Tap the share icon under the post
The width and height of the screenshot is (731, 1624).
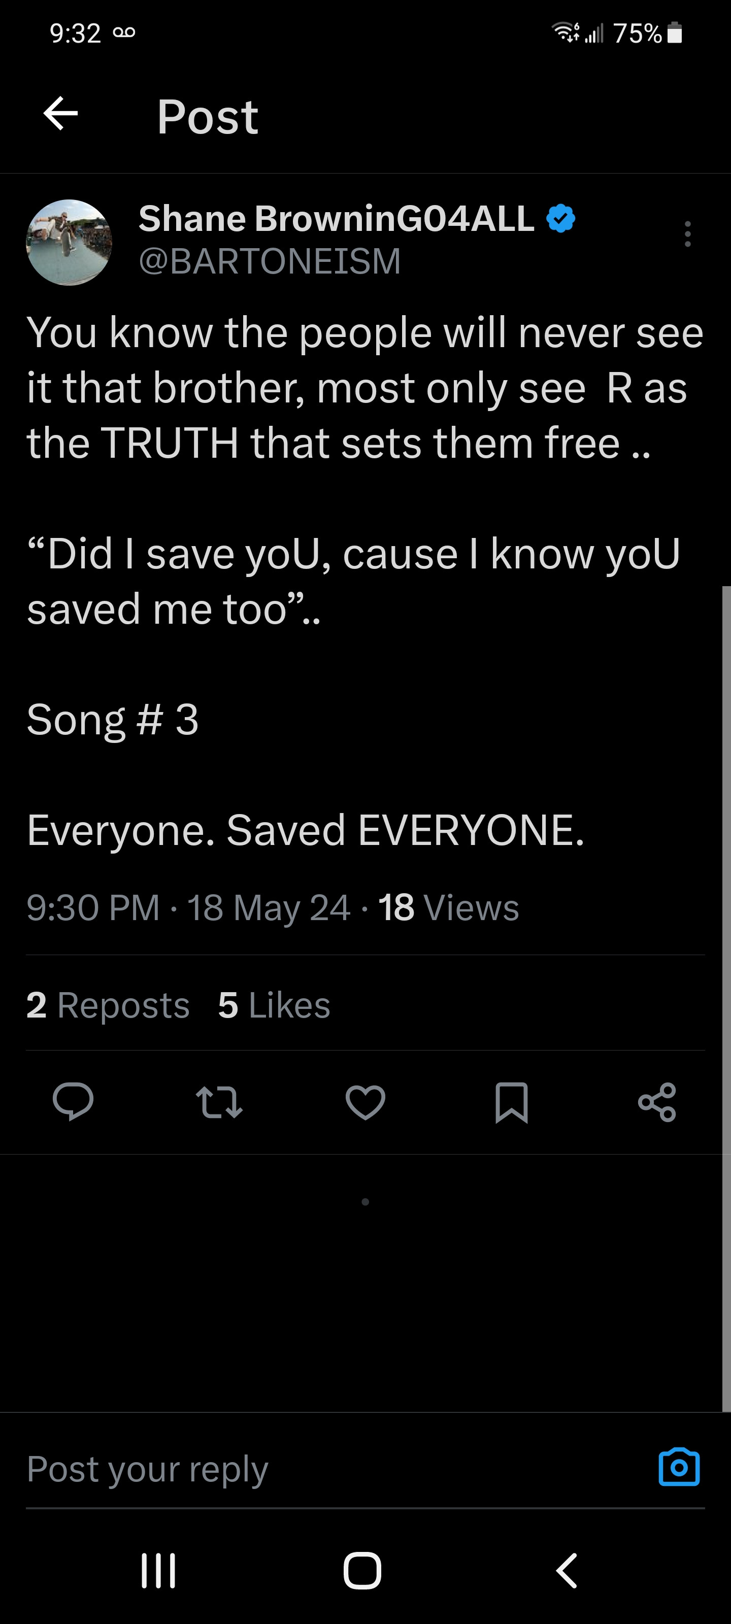click(x=657, y=1102)
